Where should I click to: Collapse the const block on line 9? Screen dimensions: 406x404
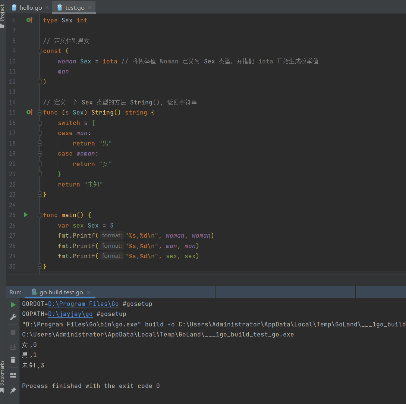[x=40, y=51]
